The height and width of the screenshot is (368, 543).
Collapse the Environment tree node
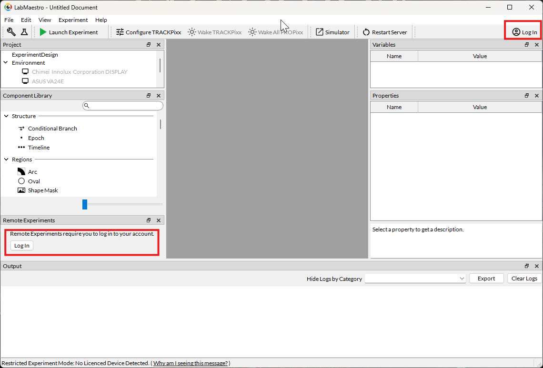(x=6, y=63)
